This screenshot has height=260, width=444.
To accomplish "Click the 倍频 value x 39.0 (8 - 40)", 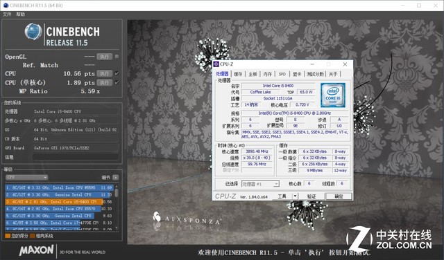I will coord(257,158).
